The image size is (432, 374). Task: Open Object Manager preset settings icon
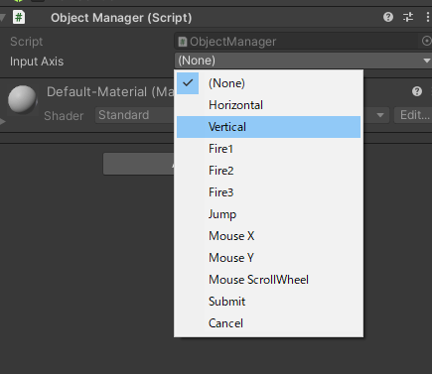point(408,17)
